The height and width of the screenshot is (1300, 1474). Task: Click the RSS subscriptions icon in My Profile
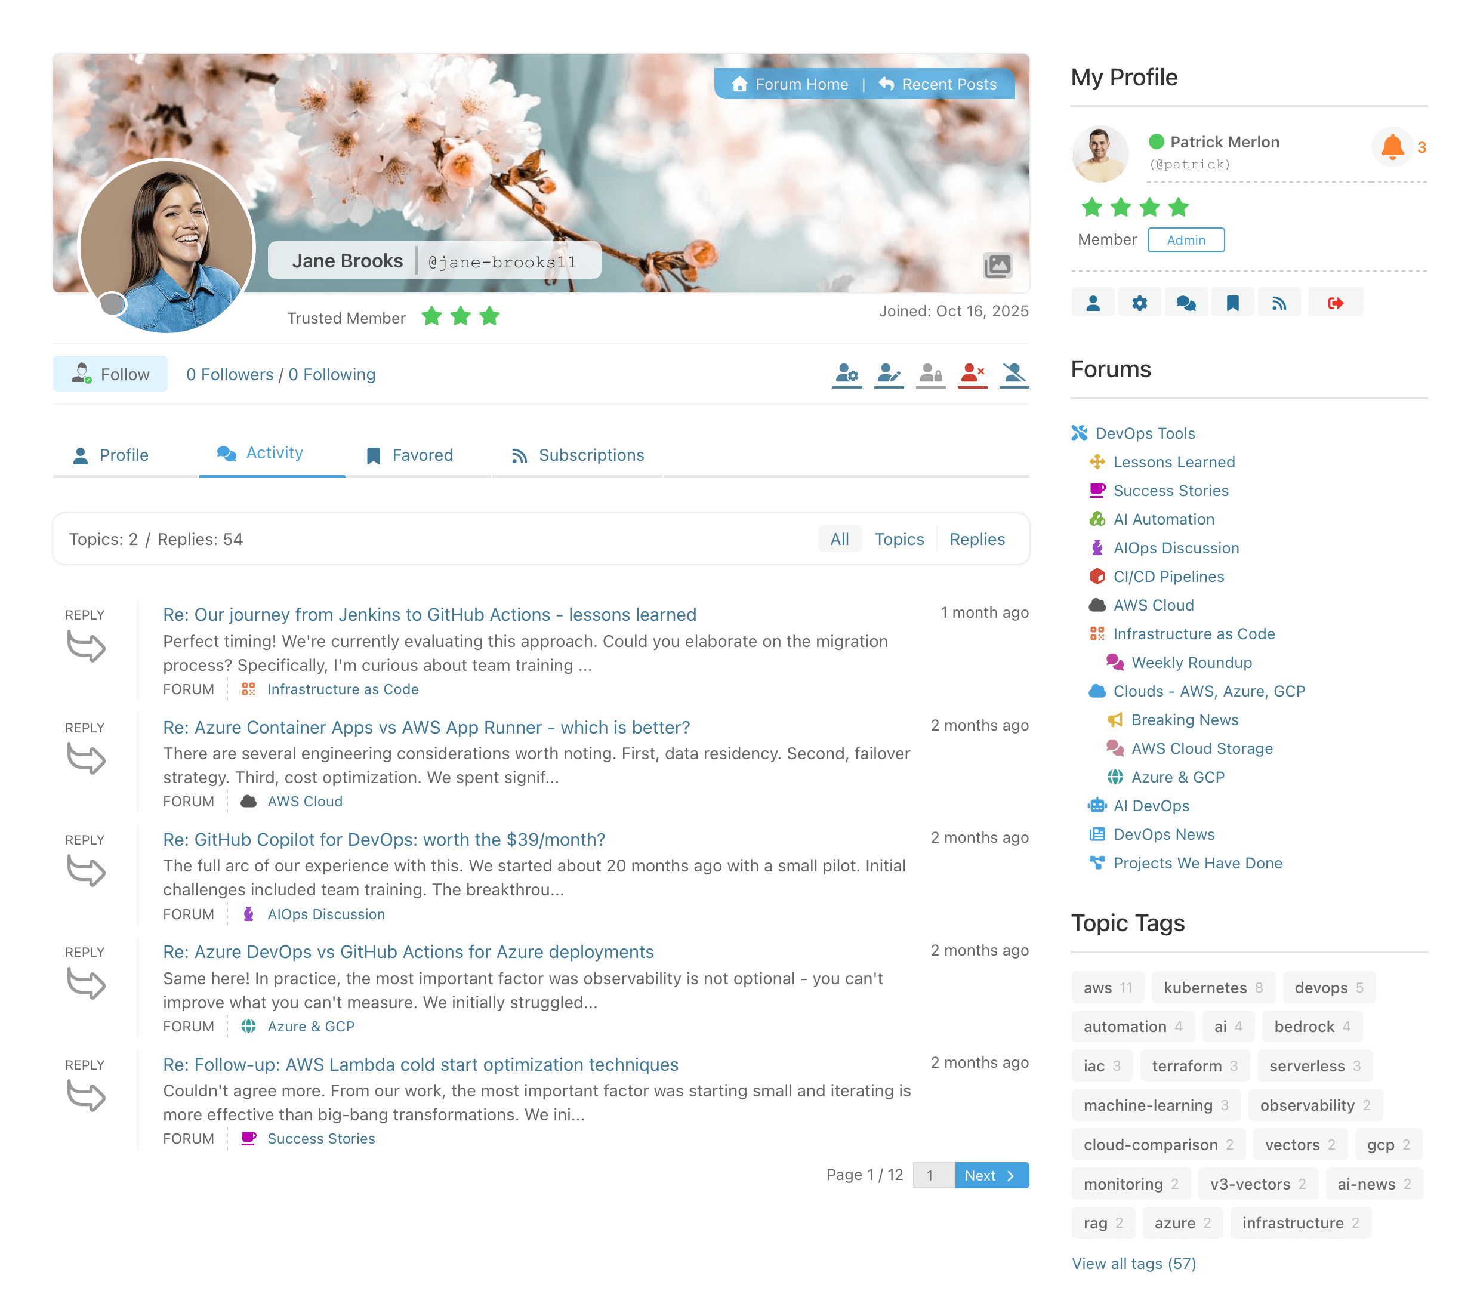[1279, 303]
